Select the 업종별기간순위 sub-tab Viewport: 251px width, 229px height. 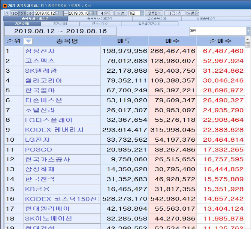click(150, 24)
